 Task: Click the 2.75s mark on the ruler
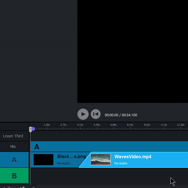click(63, 125)
